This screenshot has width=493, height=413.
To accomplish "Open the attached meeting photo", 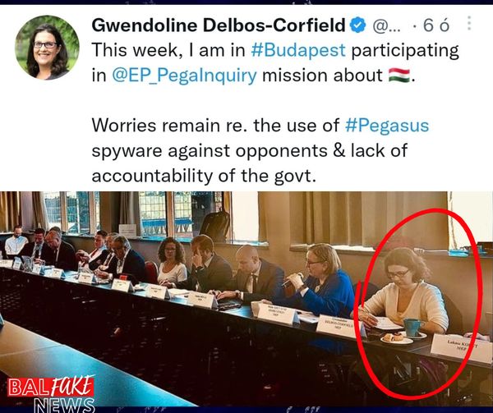I will click(x=246, y=298).
